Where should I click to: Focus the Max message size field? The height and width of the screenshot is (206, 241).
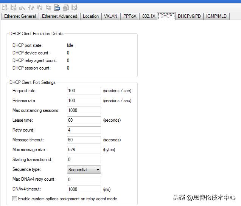pyautogui.click(x=84, y=150)
